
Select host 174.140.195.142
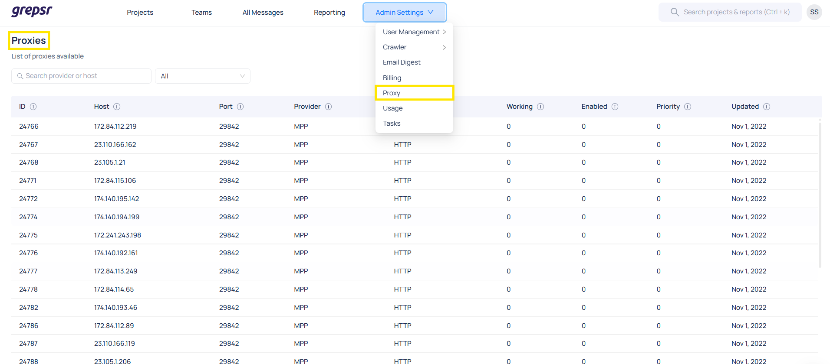click(117, 199)
